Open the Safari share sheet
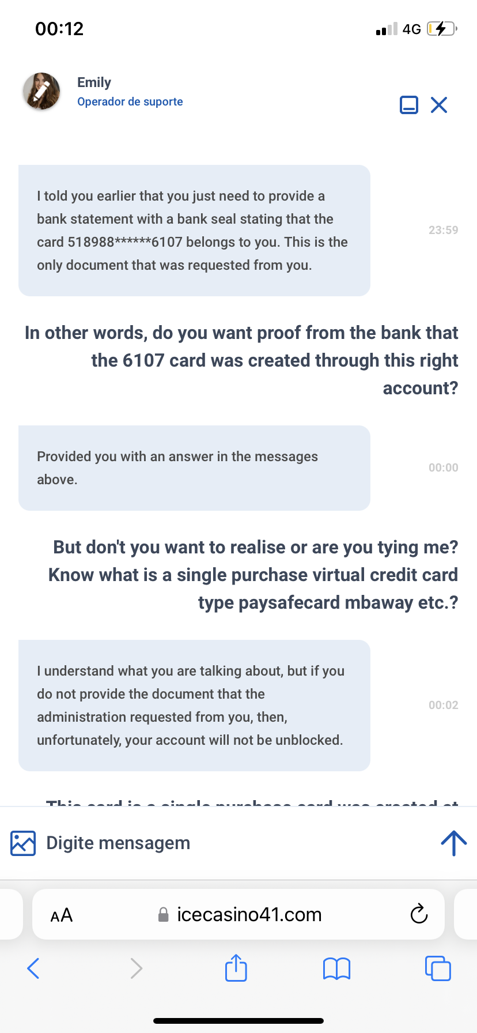The height and width of the screenshot is (1033, 477). point(236,967)
